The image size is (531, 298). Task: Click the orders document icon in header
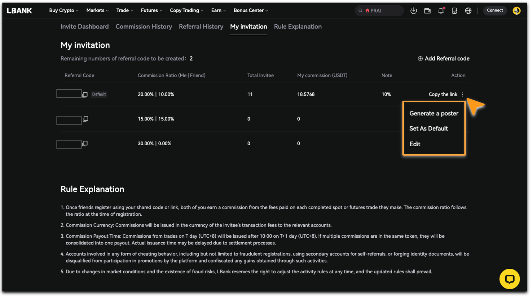tap(455, 11)
